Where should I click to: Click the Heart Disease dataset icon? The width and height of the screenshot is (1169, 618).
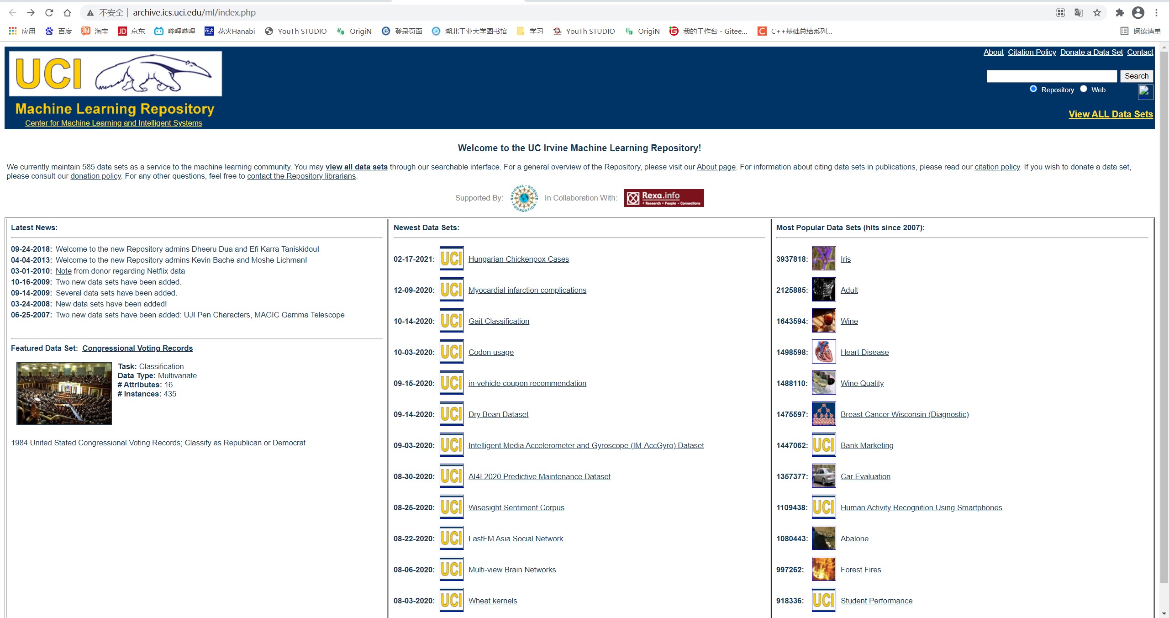coord(823,352)
